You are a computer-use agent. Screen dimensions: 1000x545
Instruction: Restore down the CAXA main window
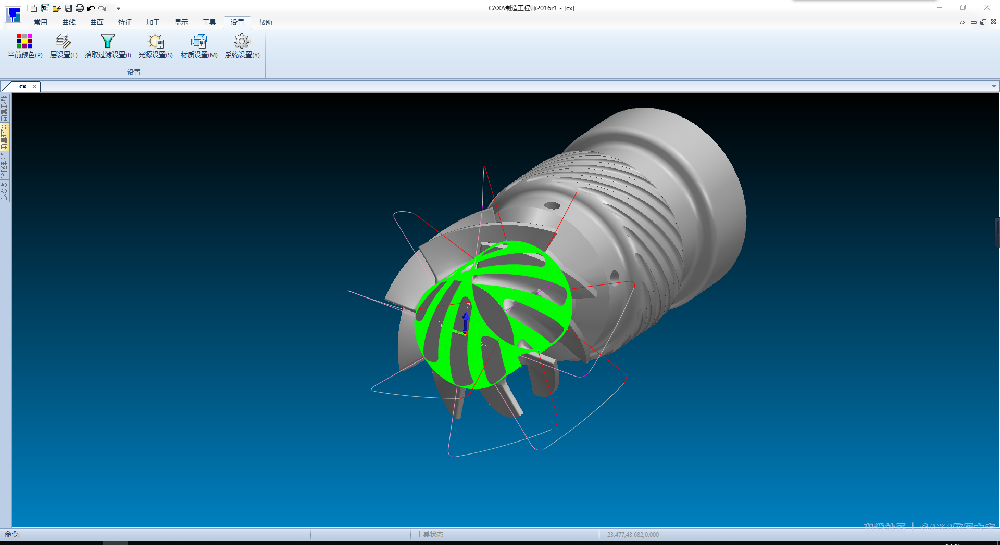tap(963, 7)
